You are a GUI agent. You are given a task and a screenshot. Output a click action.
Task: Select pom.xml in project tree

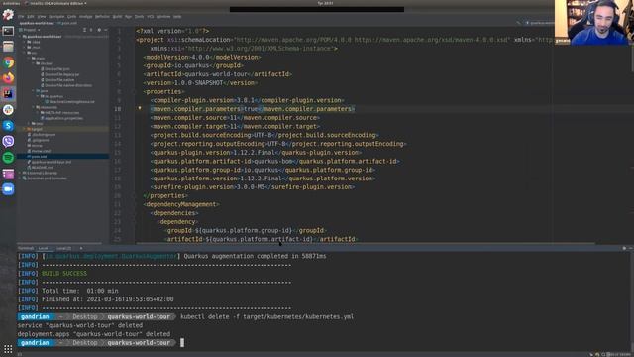[39, 157]
